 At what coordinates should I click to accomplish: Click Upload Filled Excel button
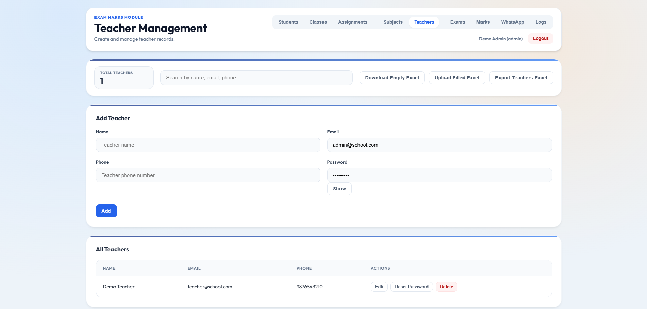pos(457,78)
